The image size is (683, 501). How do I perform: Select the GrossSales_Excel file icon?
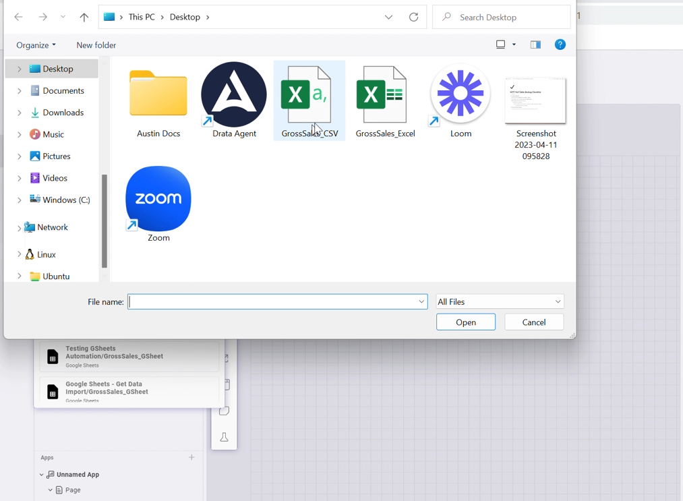[382, 94]
